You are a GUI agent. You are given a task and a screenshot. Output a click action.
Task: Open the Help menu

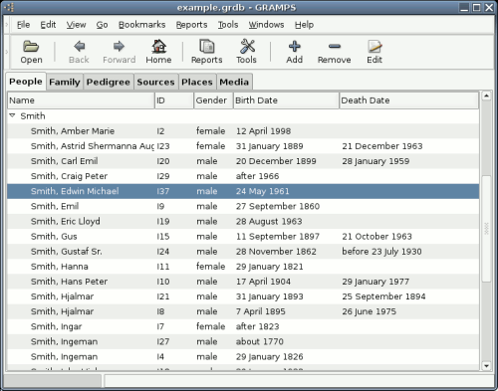[x=304, y=25]
